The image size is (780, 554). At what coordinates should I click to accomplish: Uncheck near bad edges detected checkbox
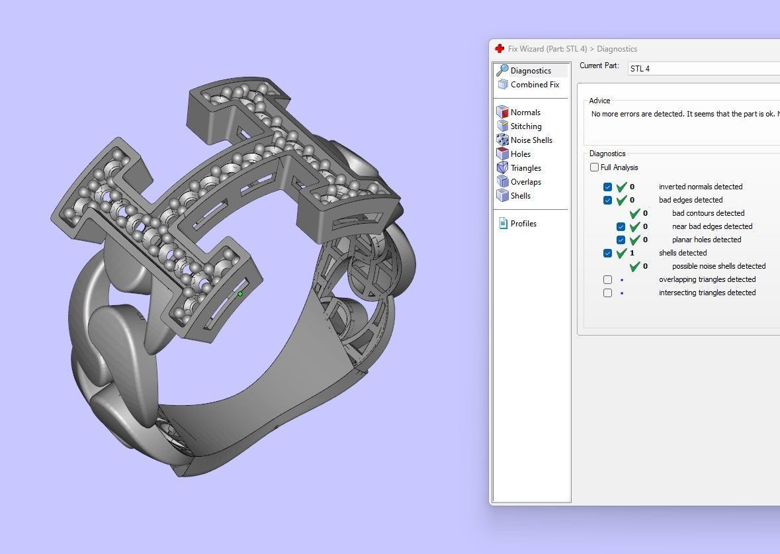point(621,226)
